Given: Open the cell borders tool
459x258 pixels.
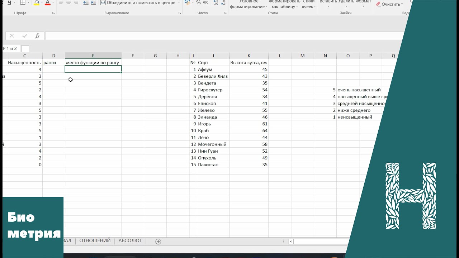Looking at the screenshot, I should coord(23,3).
